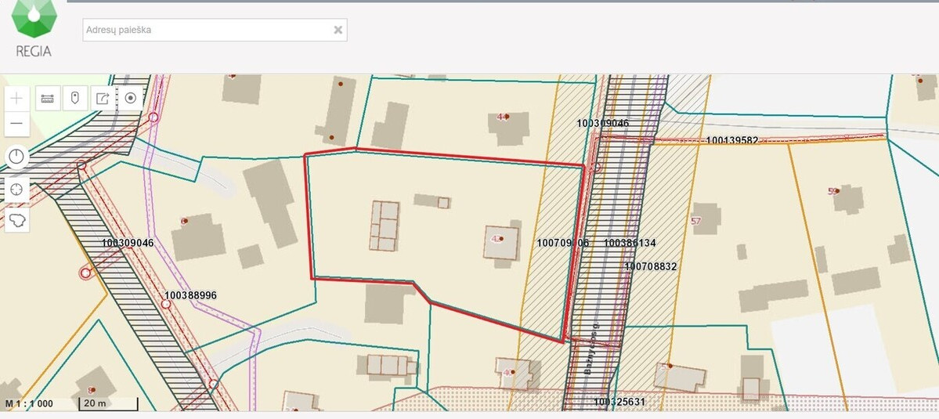Select the place marker tool
The width and height of the screenshot is (939, 419).
pos(75,98)
